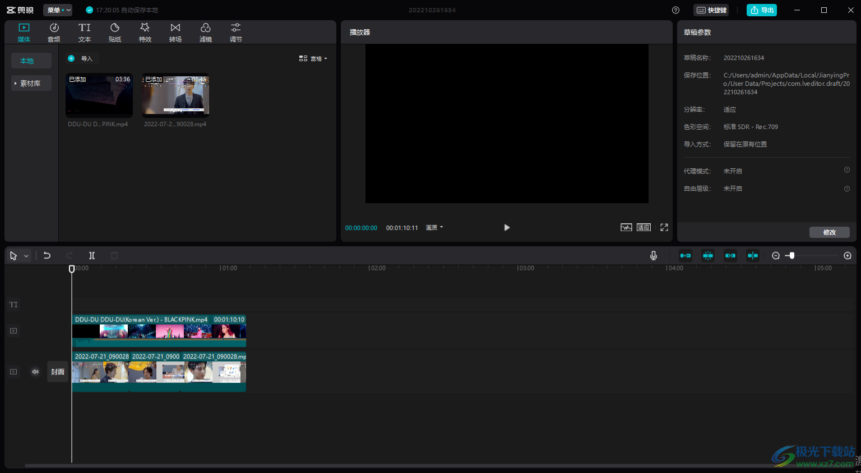Select the 本地 local media category
861x473 pixels.
pyautogui.click(x=31, y=61)
